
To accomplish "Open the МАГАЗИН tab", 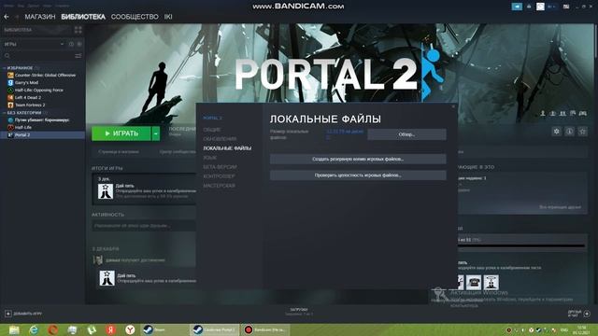I will (x=40, y=17).
